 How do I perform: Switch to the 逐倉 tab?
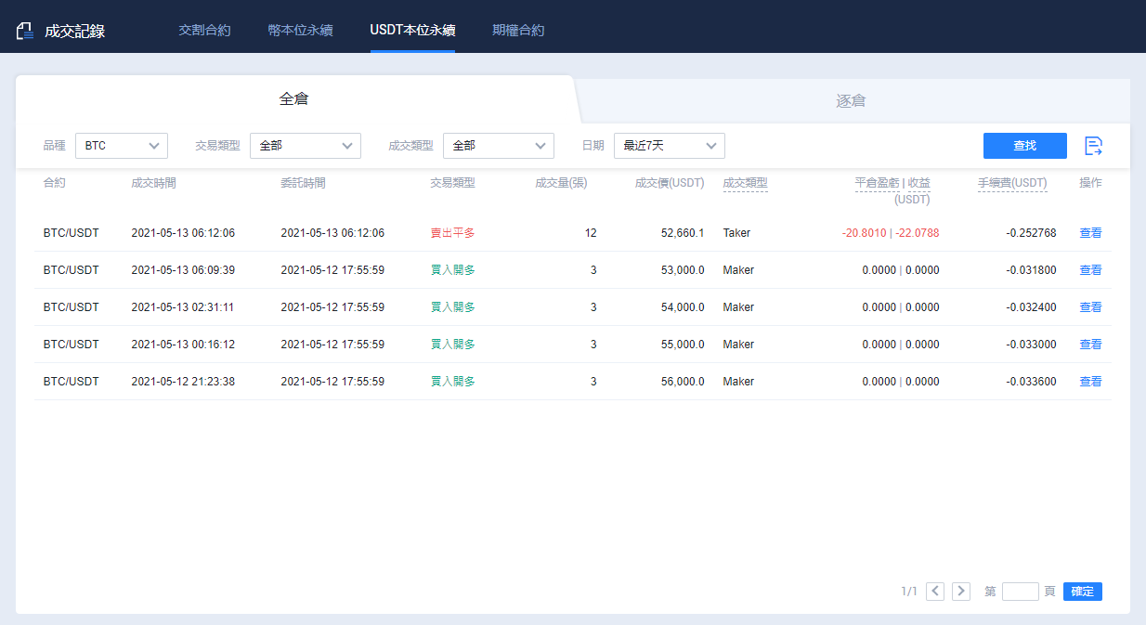pyautogui.click(x=851, y=100)
